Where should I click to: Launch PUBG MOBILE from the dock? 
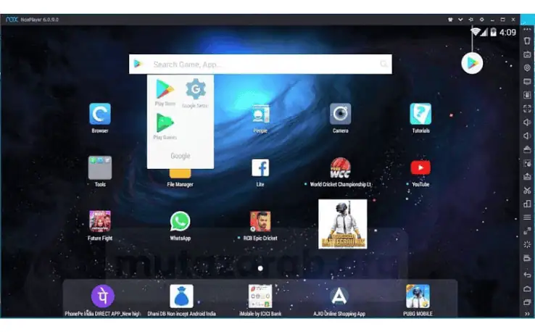pyautogui.click(x=418, y=296)
